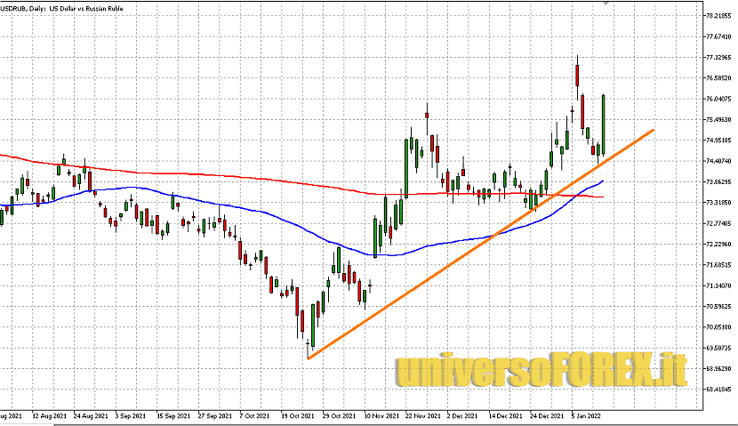Click the 78.21855 price label

pyautogui.click(x=718, y=16)
